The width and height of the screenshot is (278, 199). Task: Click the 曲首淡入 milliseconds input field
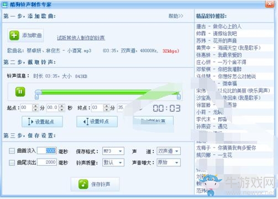pyautogui.click(x=47, y=151)
